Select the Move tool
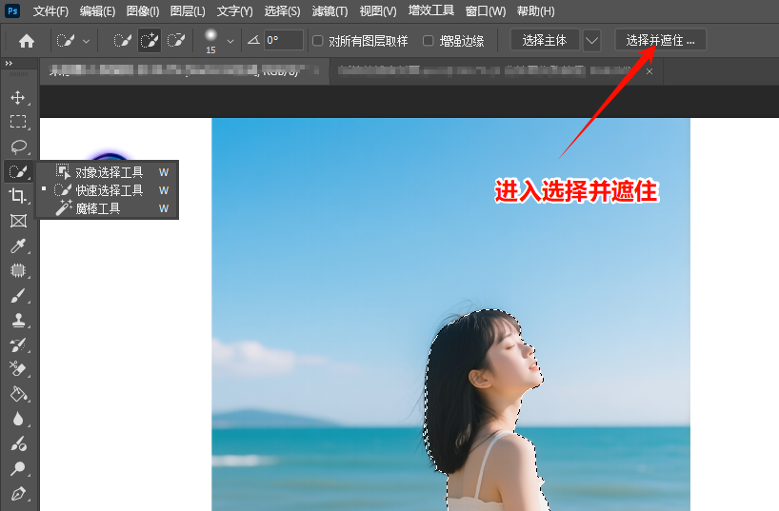Screen dimensions: 779x511 [18, 97]
